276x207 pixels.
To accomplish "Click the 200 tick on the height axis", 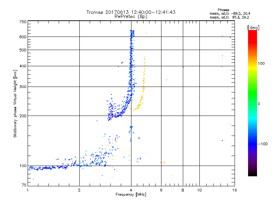I will click(23, 116).
